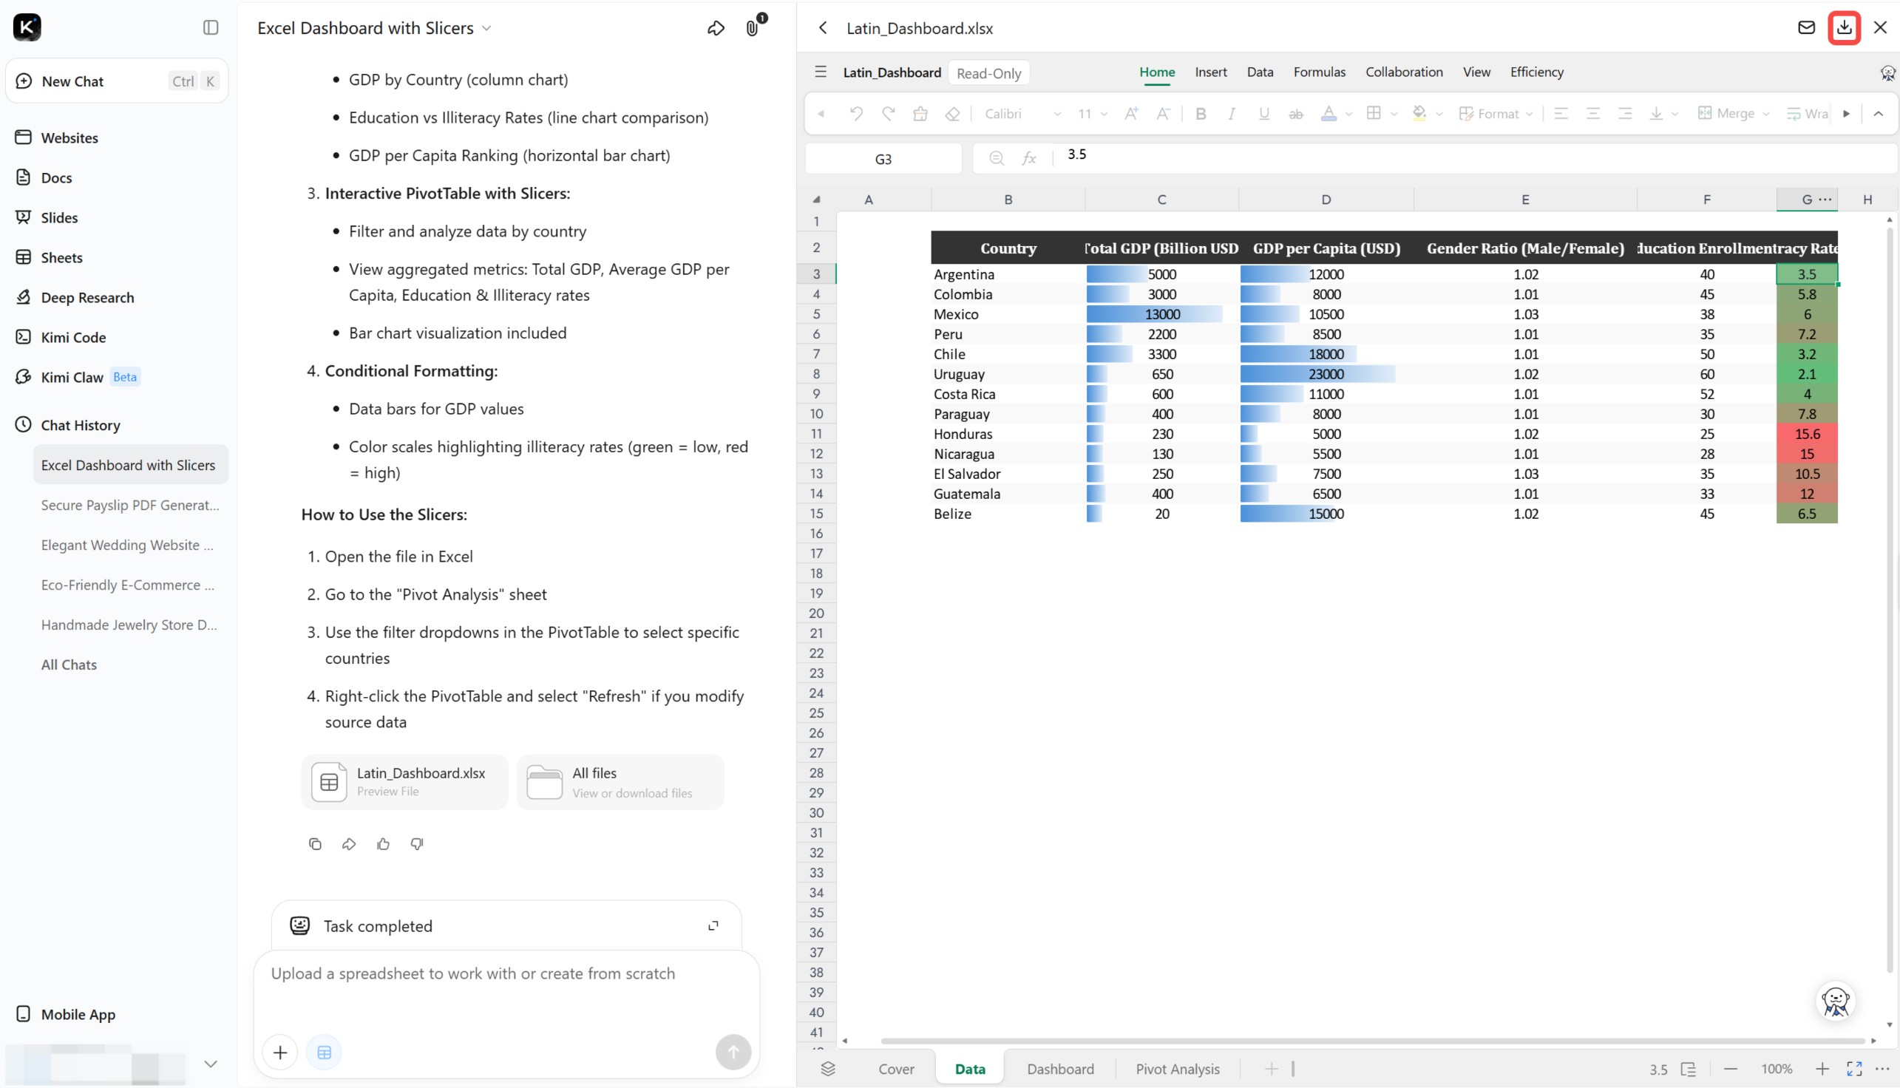Switch to the Pivot Analysis sheet tab
This screenshot has height=1088, width=1900.
pyautogui.click(x=1177, y=1069)
